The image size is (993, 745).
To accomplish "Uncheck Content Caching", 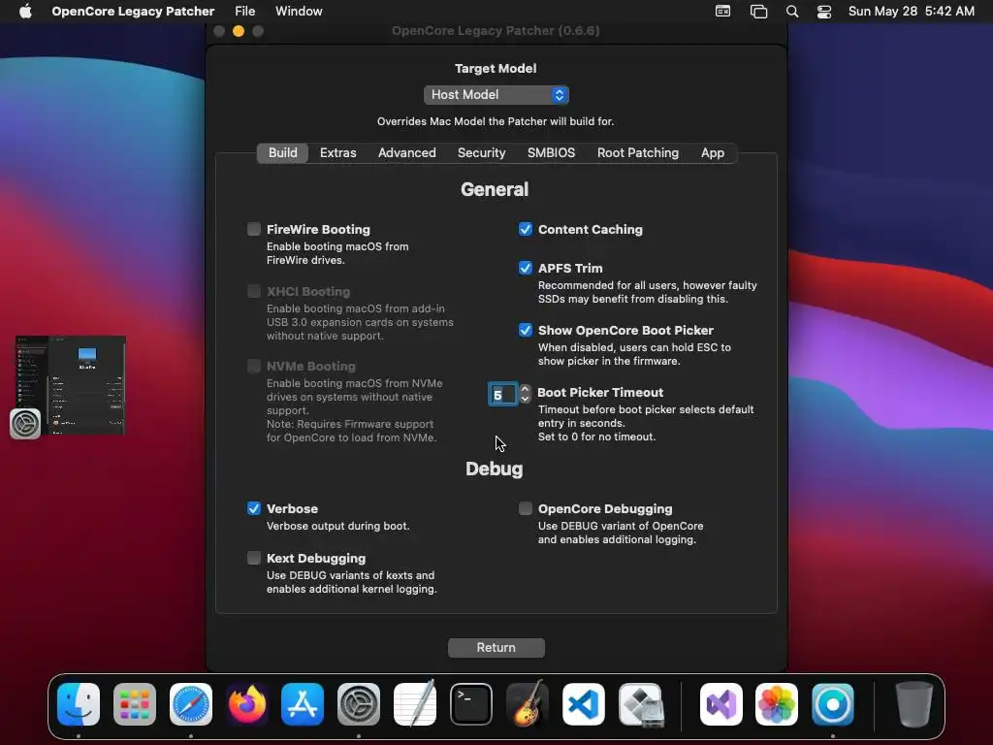I will [x=526, y=229].
